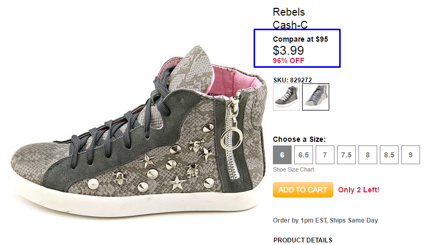Click the Compare at $95 text
The height and width of the screenshot is (245, 444).
(301, 39)
